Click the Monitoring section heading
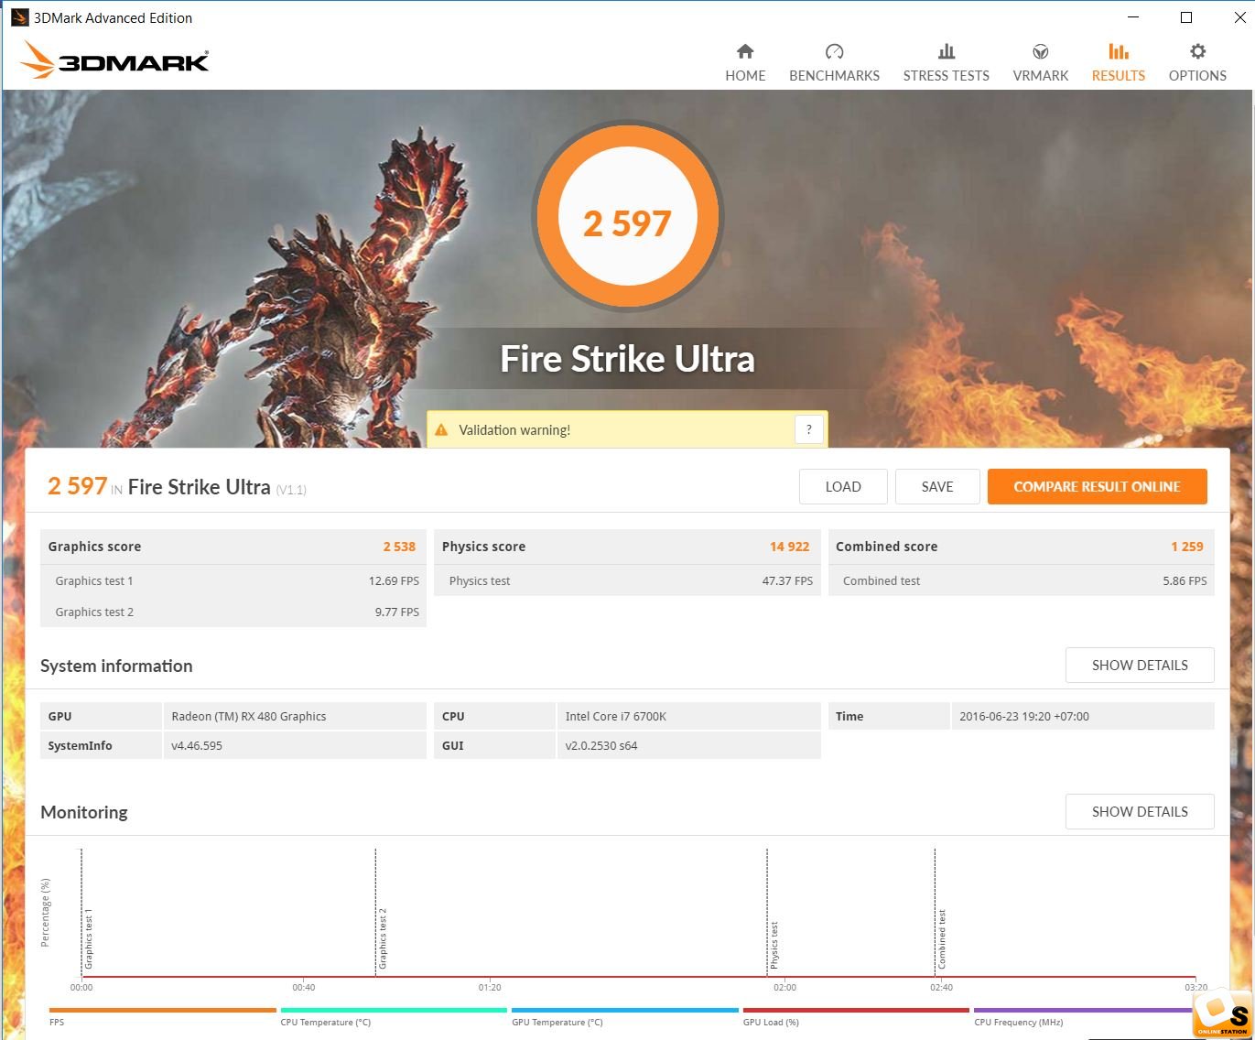Viewport: 1255px width, 1040px height. (84, 812)
